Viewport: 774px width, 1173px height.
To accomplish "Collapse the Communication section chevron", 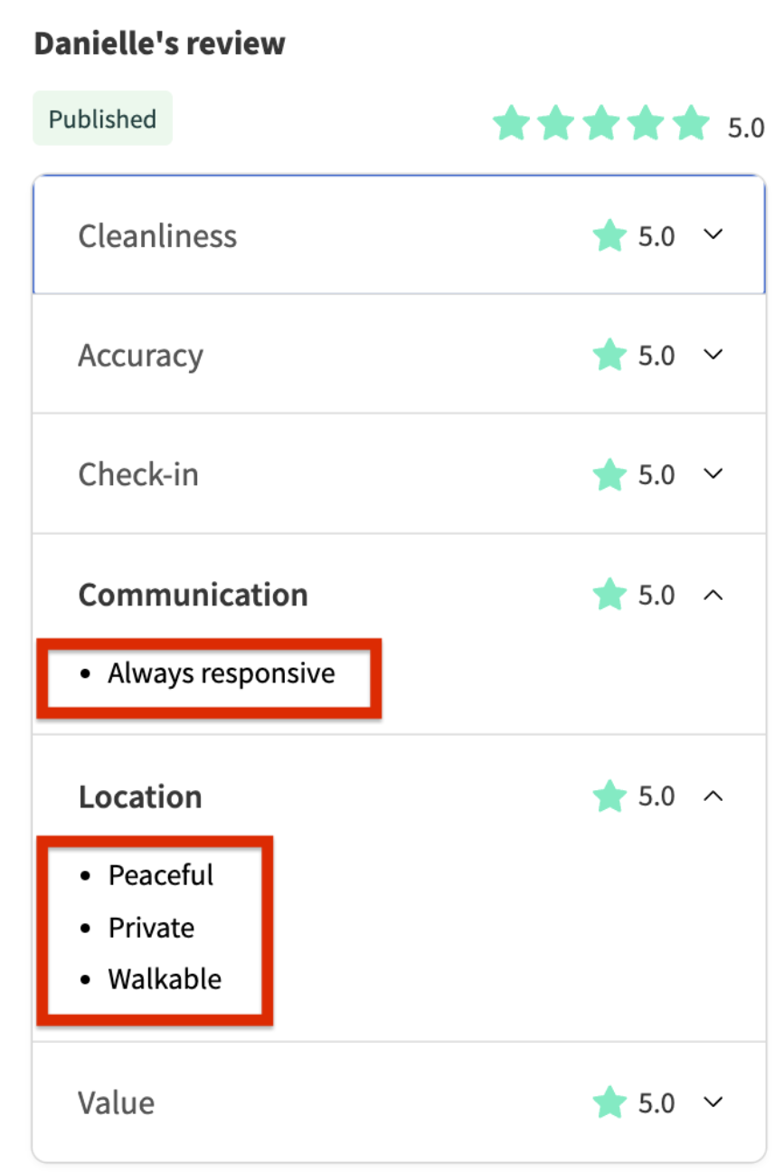I will pyautogui.click(x=713, y=594).
